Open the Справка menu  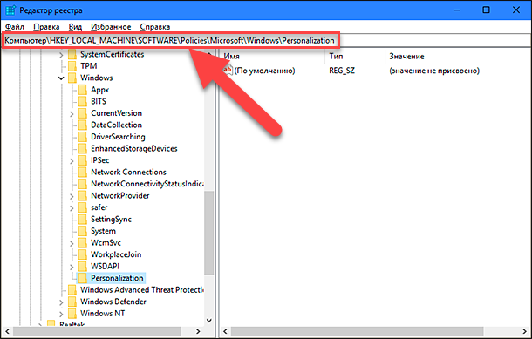click(155, 27)
